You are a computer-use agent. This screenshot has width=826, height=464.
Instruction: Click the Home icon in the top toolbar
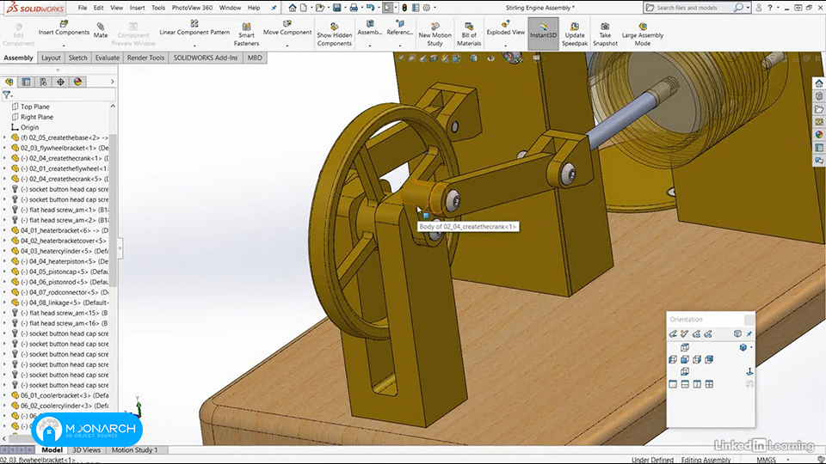click(293, 8)
